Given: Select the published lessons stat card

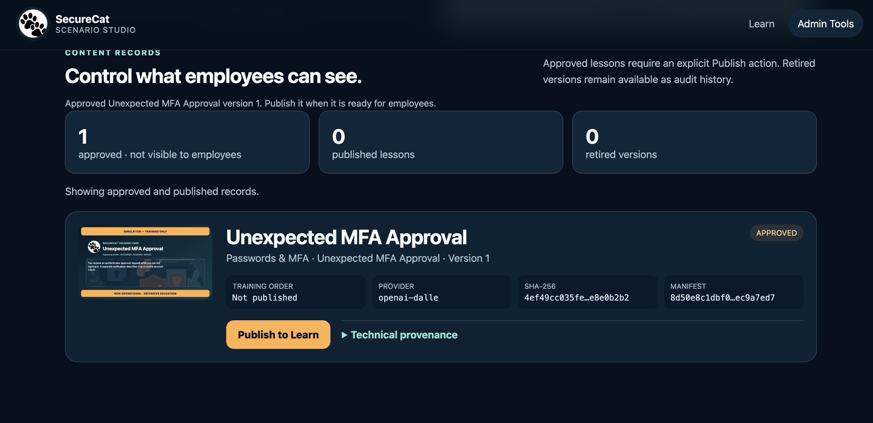Looking at the screenshot, I should 441,142.
